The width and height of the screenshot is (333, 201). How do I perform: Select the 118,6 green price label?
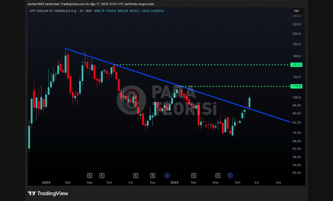click(296, 86)
